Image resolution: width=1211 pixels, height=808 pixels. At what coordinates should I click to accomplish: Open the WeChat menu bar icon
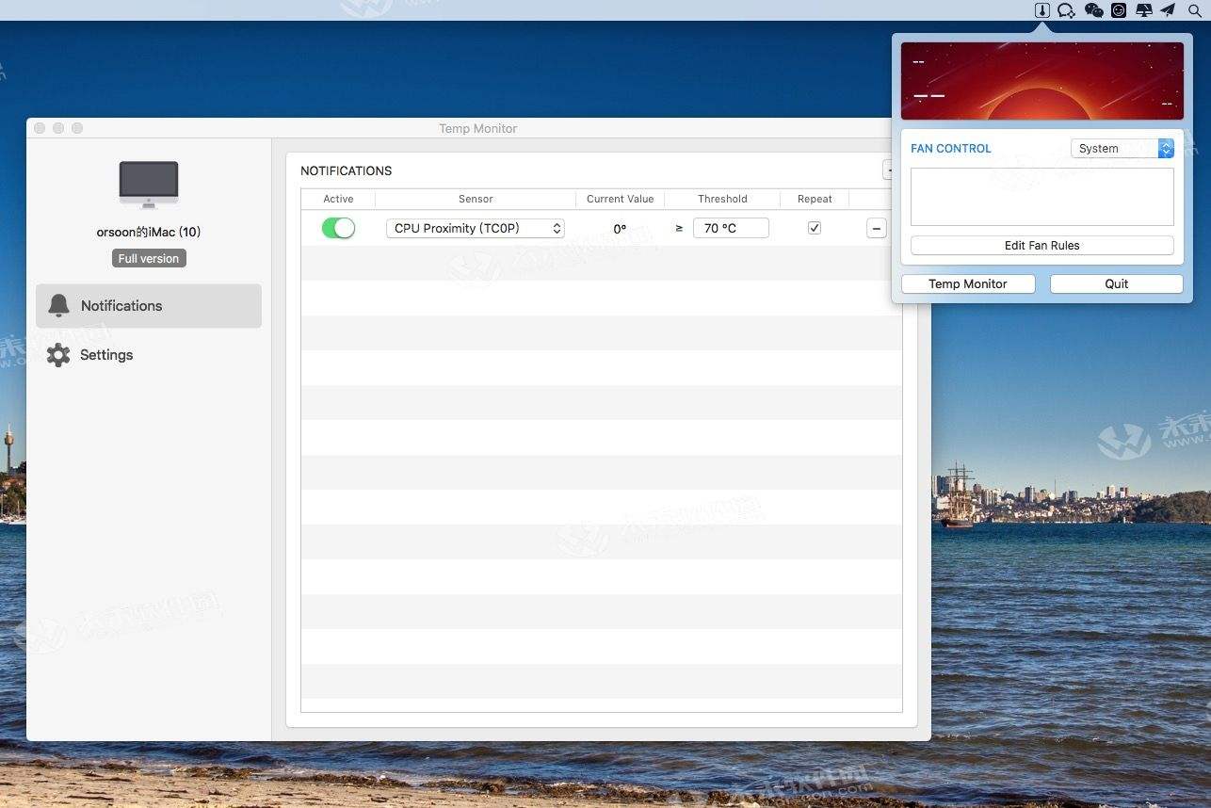(x=1093, y=10)
